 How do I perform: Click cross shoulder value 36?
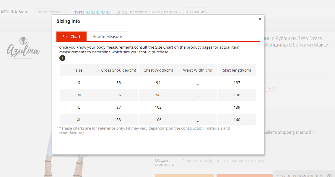(x=118, y=95)
